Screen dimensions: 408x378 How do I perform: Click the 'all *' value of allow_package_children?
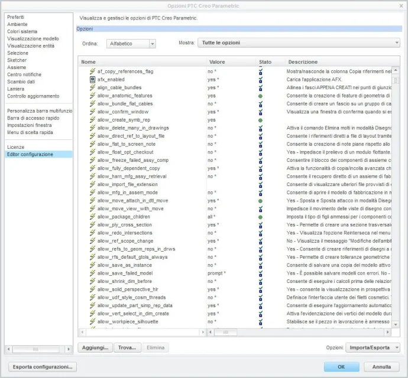coord(211,217)
